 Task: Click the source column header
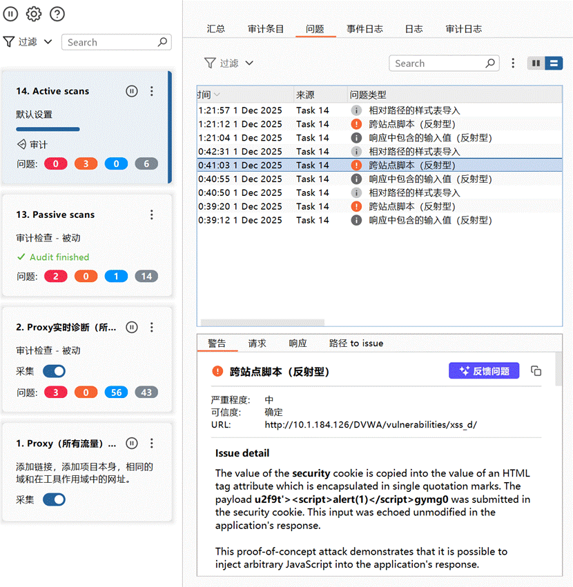[320, 94]
